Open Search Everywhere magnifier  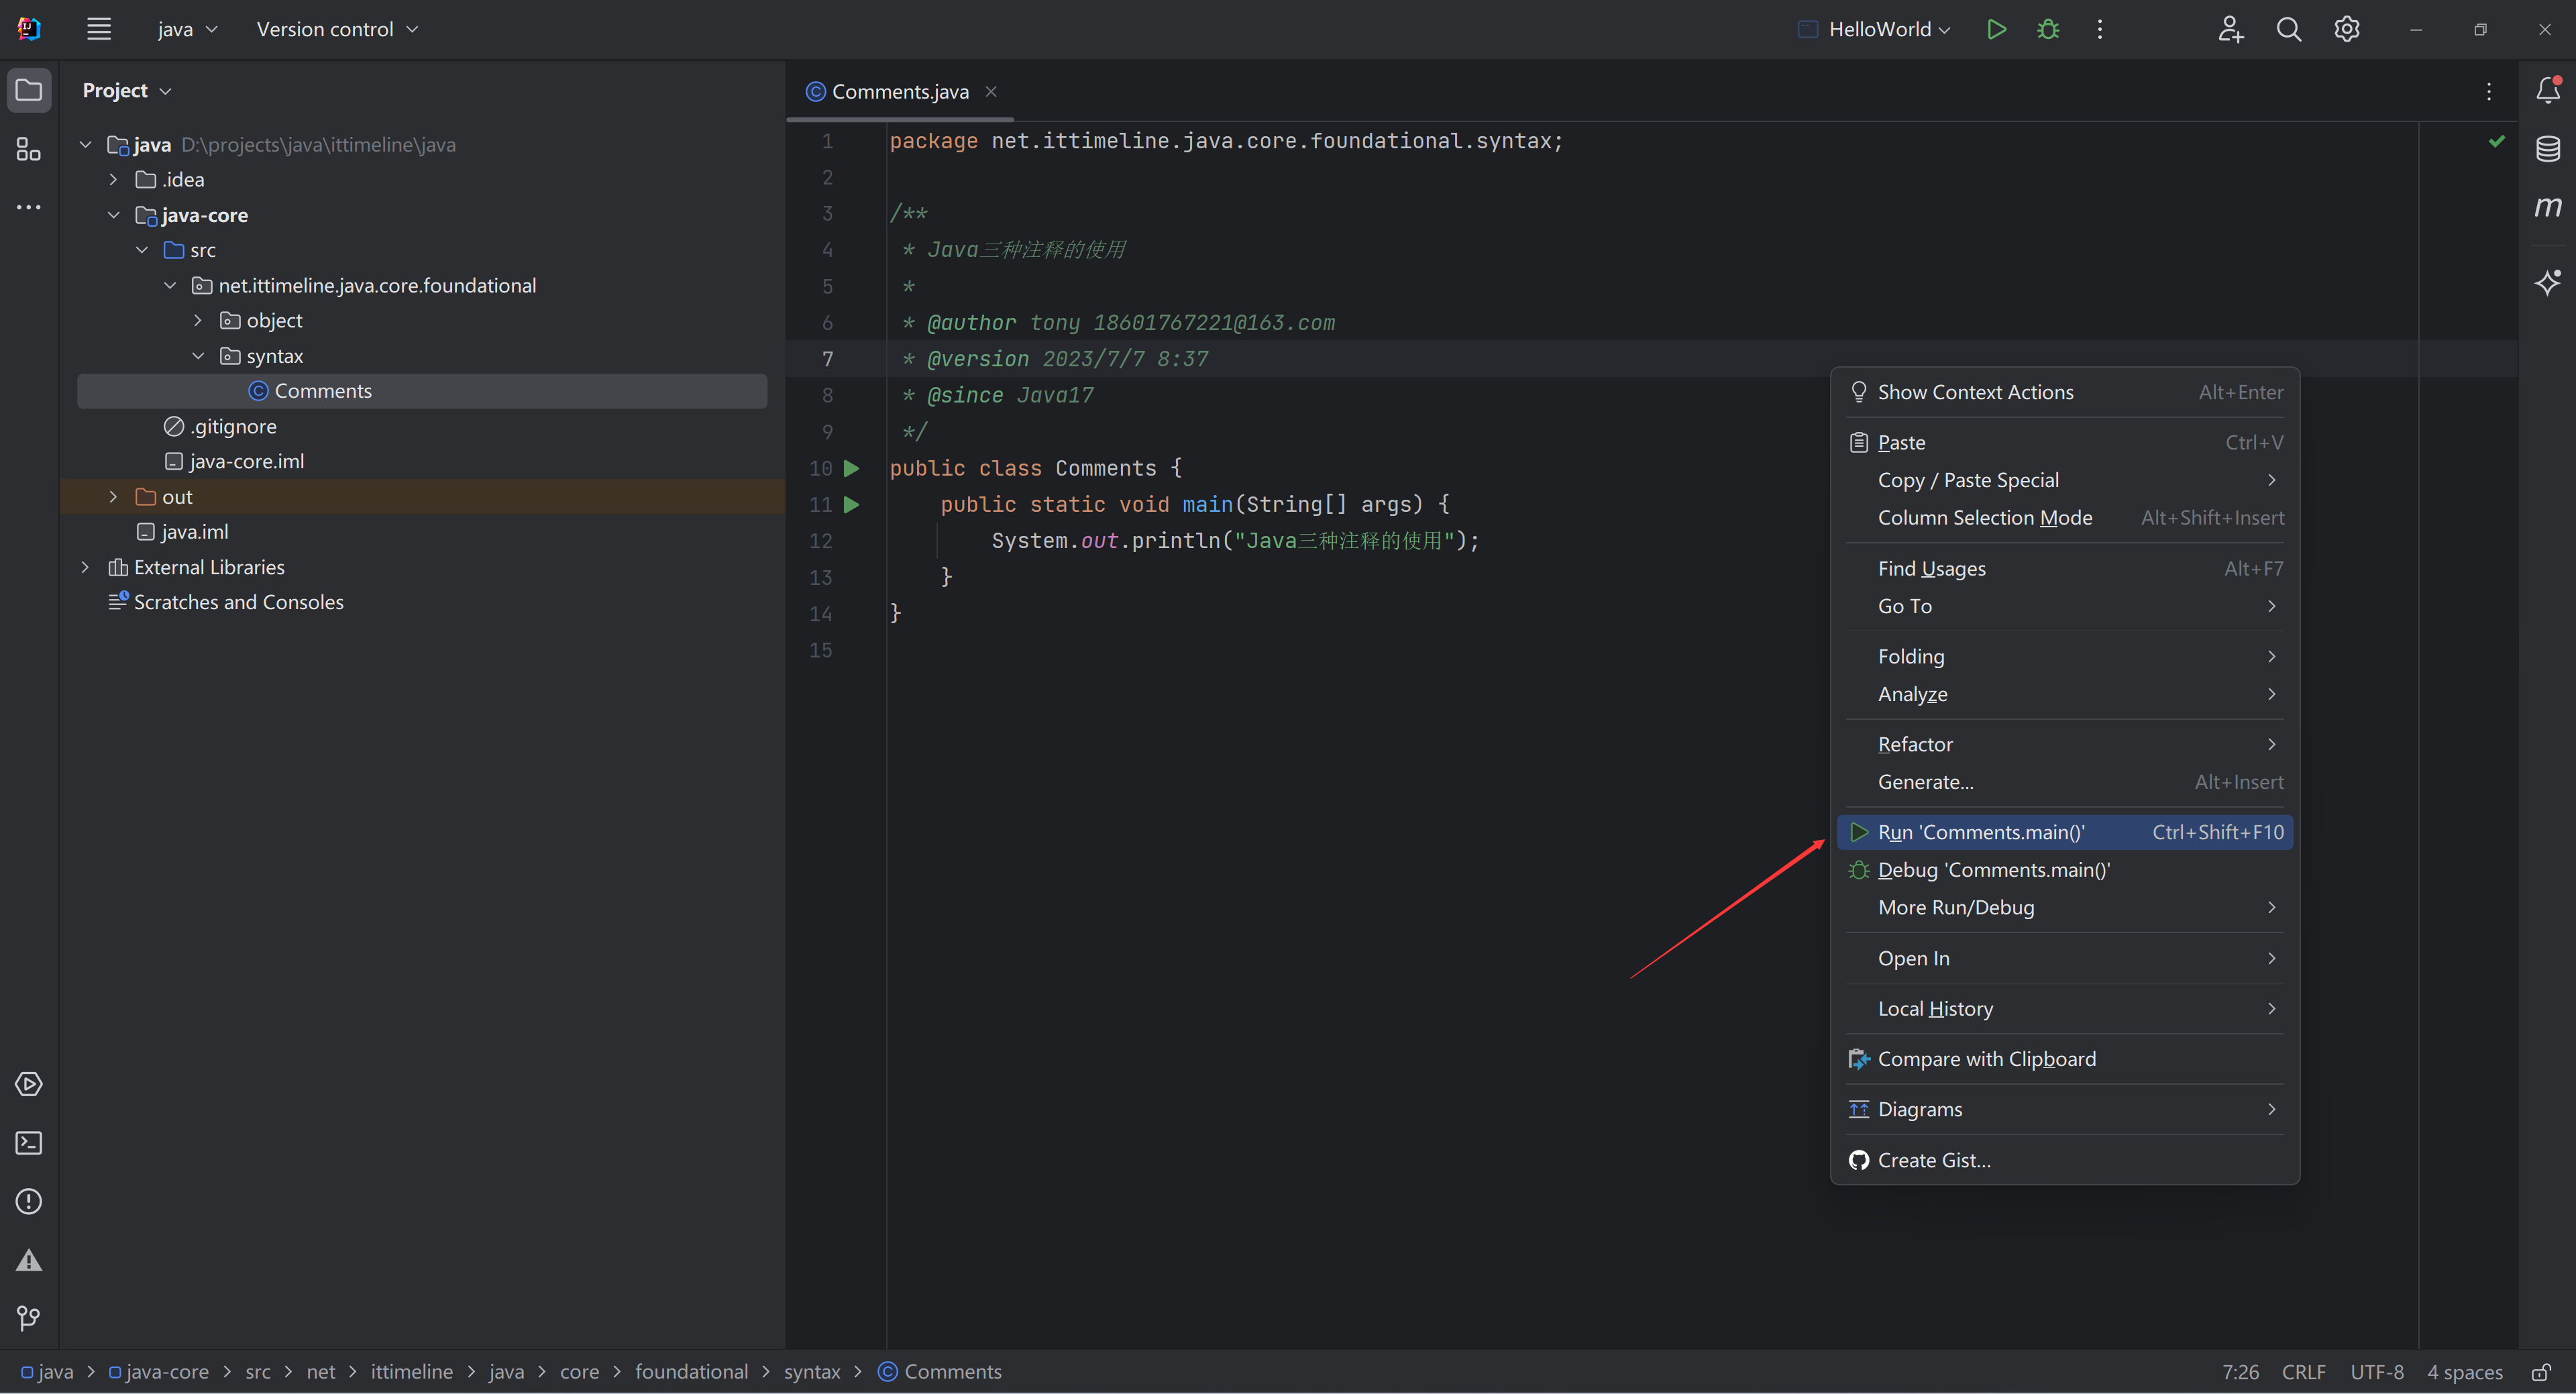click(x=2289, y=29)
